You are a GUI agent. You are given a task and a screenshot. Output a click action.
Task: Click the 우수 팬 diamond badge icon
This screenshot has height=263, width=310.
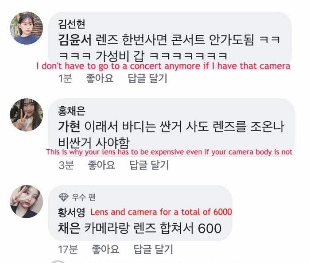click(x=64, y=197)
